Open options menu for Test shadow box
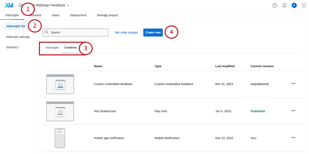 click(293, 111)
